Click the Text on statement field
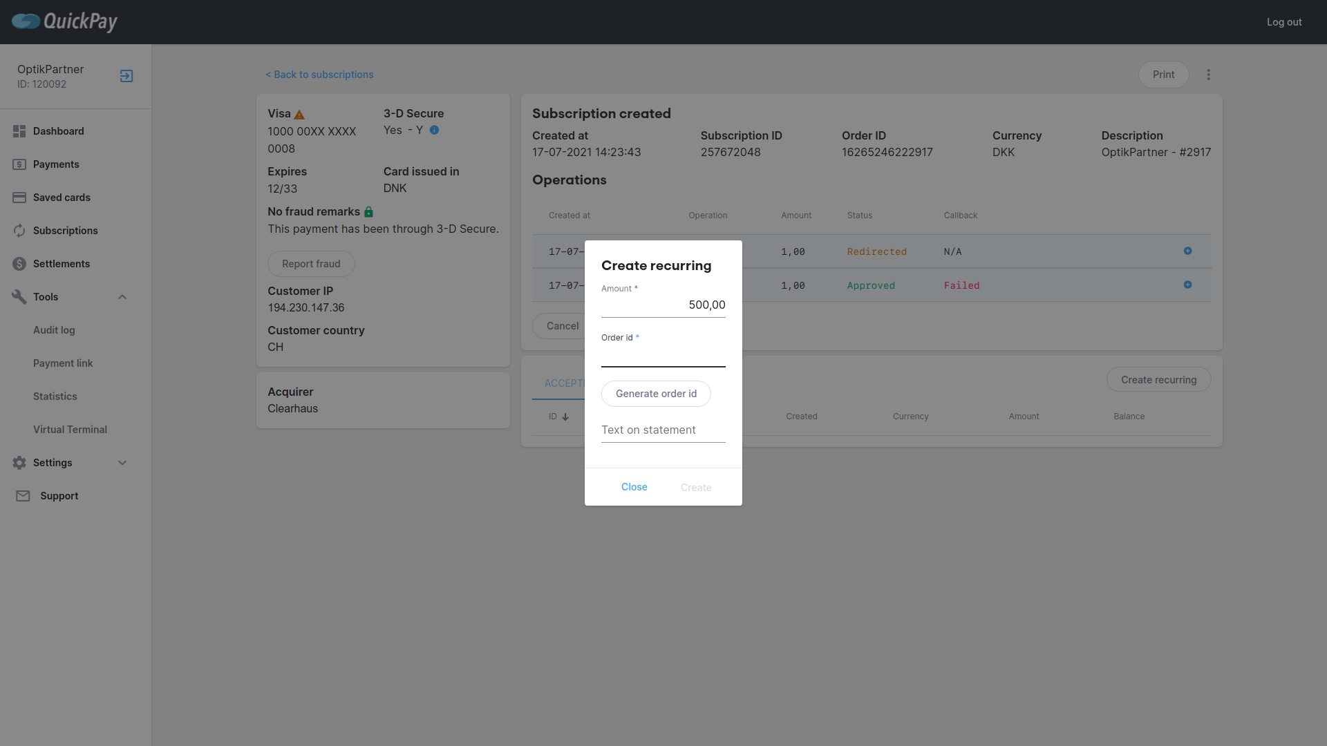The width and height of the screenshot is (1327, 746). [x=663, y=430]
